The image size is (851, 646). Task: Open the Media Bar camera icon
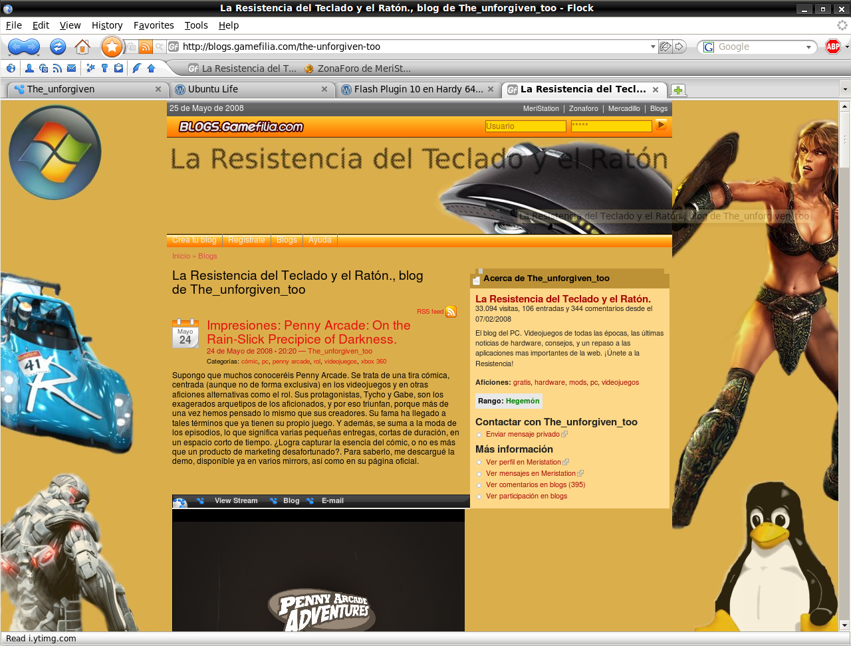click(x=43, y=68)
